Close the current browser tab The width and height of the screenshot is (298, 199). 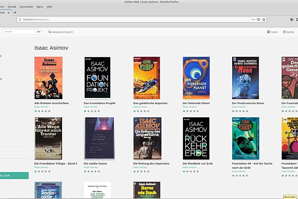coord(9,12)
